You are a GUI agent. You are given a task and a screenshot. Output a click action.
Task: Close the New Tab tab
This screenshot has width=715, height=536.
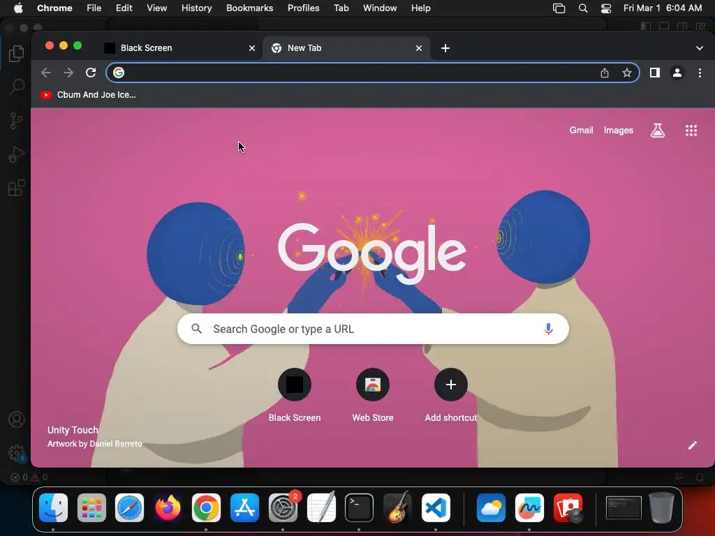point(419,48)
